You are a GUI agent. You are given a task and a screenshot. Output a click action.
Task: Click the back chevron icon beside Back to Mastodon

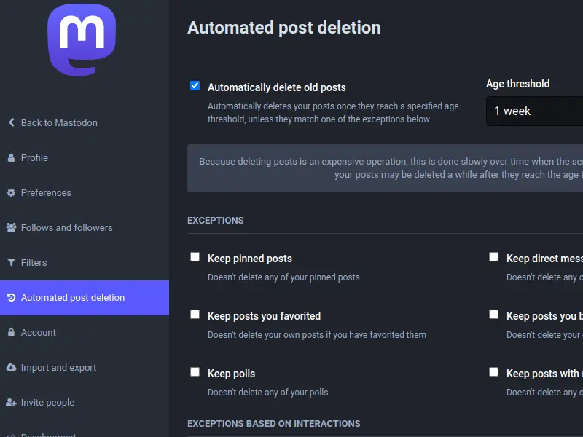tap(11, 122)
